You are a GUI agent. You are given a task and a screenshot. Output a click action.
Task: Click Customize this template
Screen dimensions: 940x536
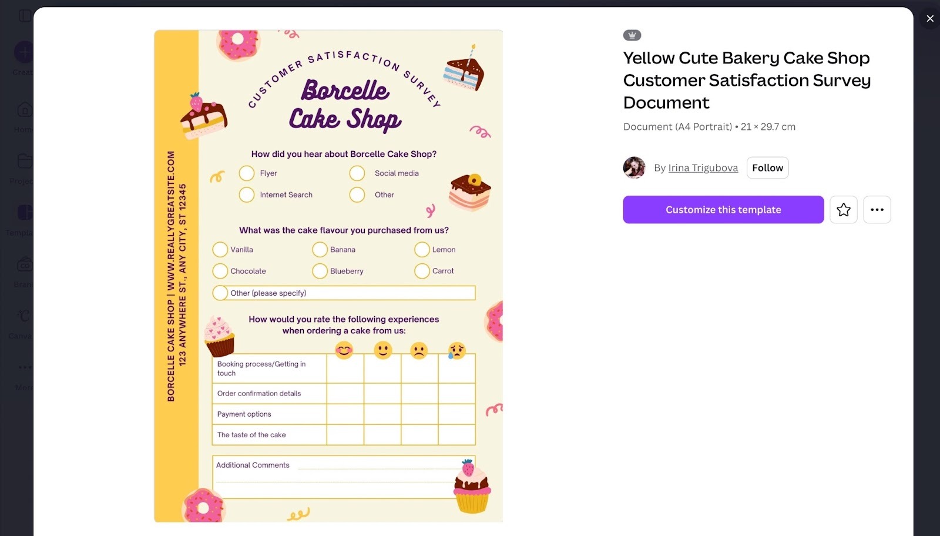coord(723,209)
